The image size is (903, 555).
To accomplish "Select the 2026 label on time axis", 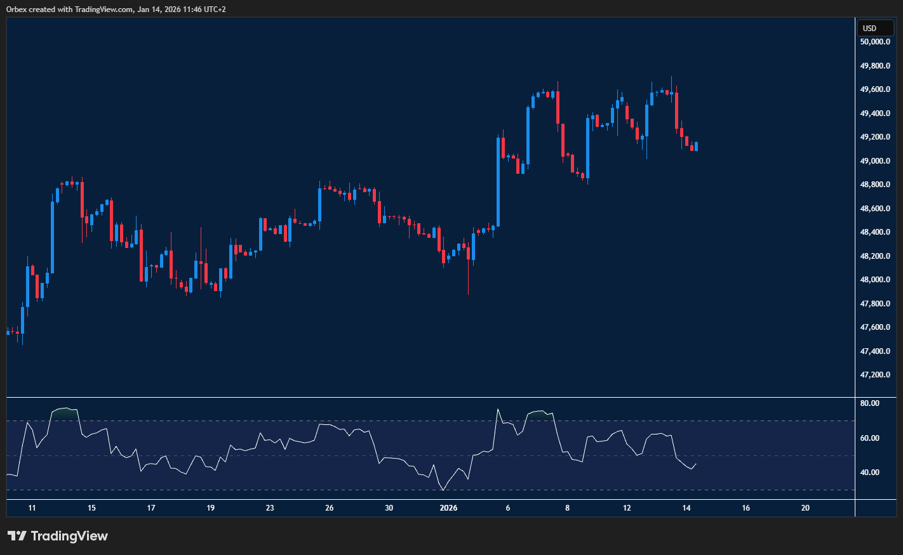I will tap(448, 508).
